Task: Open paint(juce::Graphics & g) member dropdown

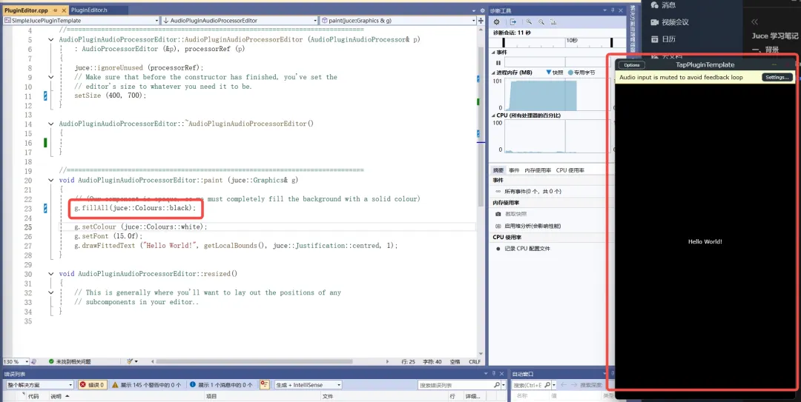Action: pyautogui.click(x=474, y=21)
